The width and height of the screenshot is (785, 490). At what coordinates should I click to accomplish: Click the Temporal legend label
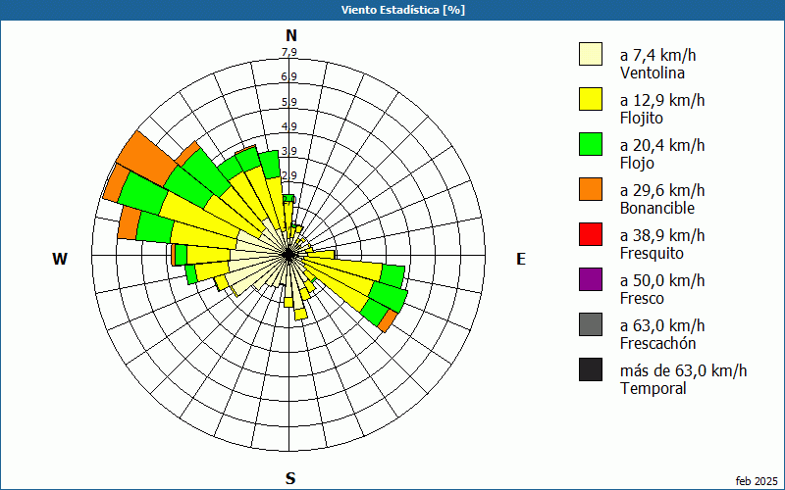[653, 388]
